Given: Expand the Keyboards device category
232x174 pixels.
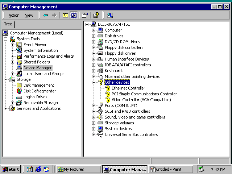Looking at the screenshot, I should coord(94,71).
